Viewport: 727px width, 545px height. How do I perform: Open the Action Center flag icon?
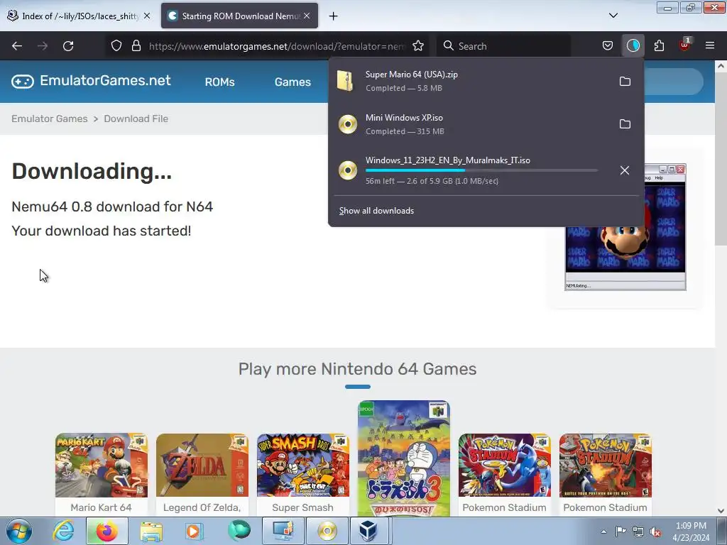(621, 532)
